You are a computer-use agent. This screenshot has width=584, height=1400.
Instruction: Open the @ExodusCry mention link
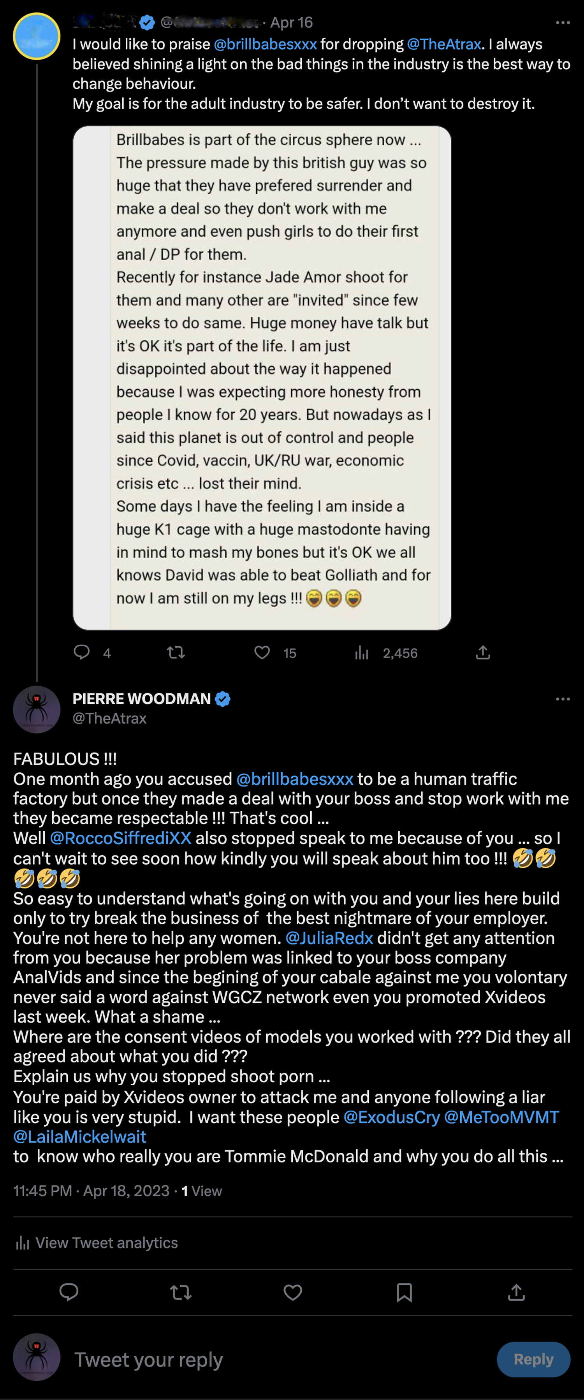pyautogui.click(x=391, y=1117)
